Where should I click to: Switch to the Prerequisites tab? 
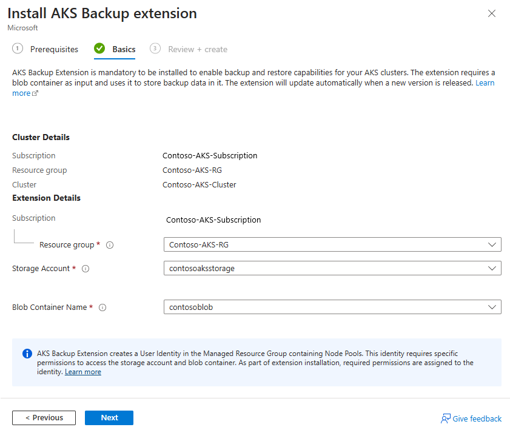coord(54,49)
